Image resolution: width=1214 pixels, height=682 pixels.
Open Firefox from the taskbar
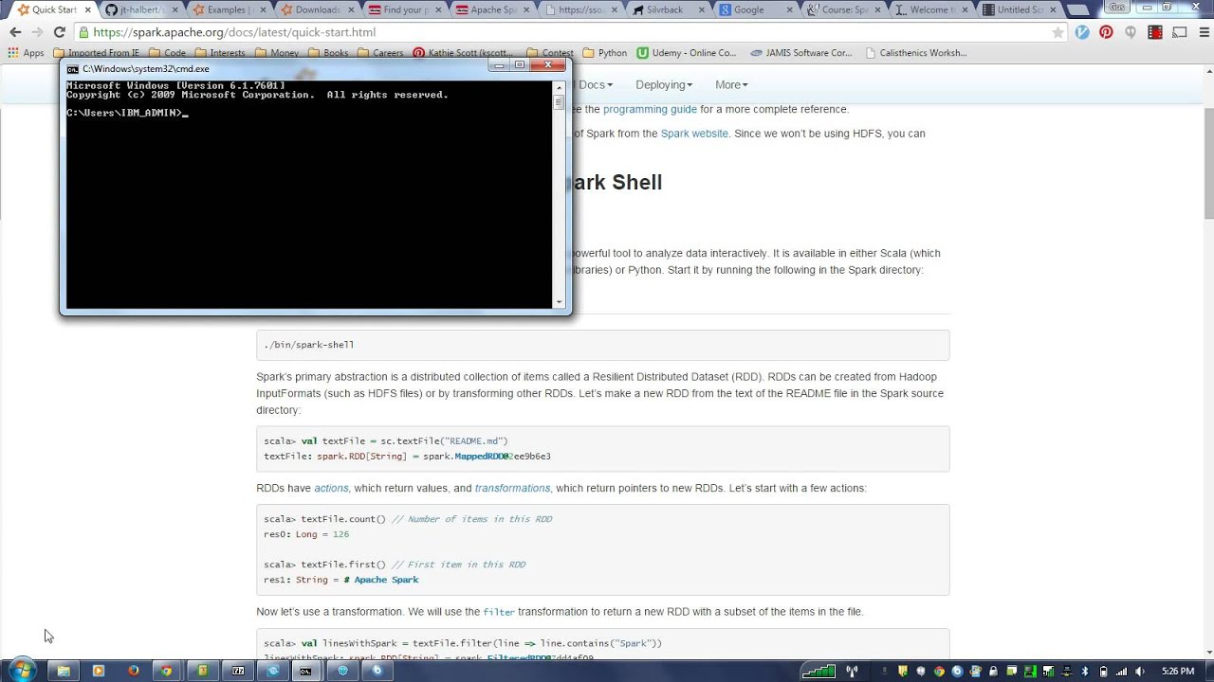(133, 671)
